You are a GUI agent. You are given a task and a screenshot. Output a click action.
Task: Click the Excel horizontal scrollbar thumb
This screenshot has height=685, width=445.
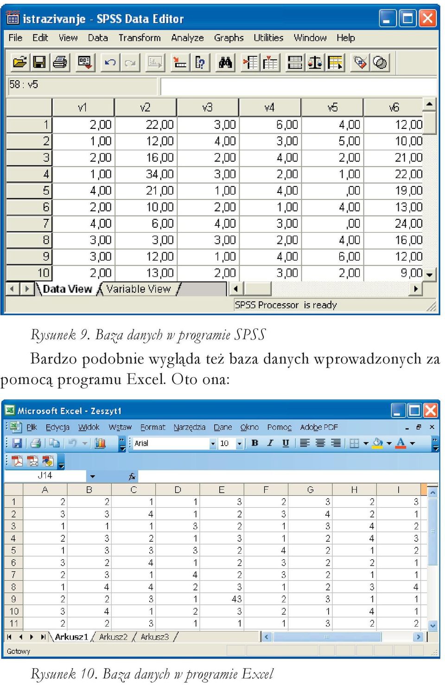pos(327,637)
